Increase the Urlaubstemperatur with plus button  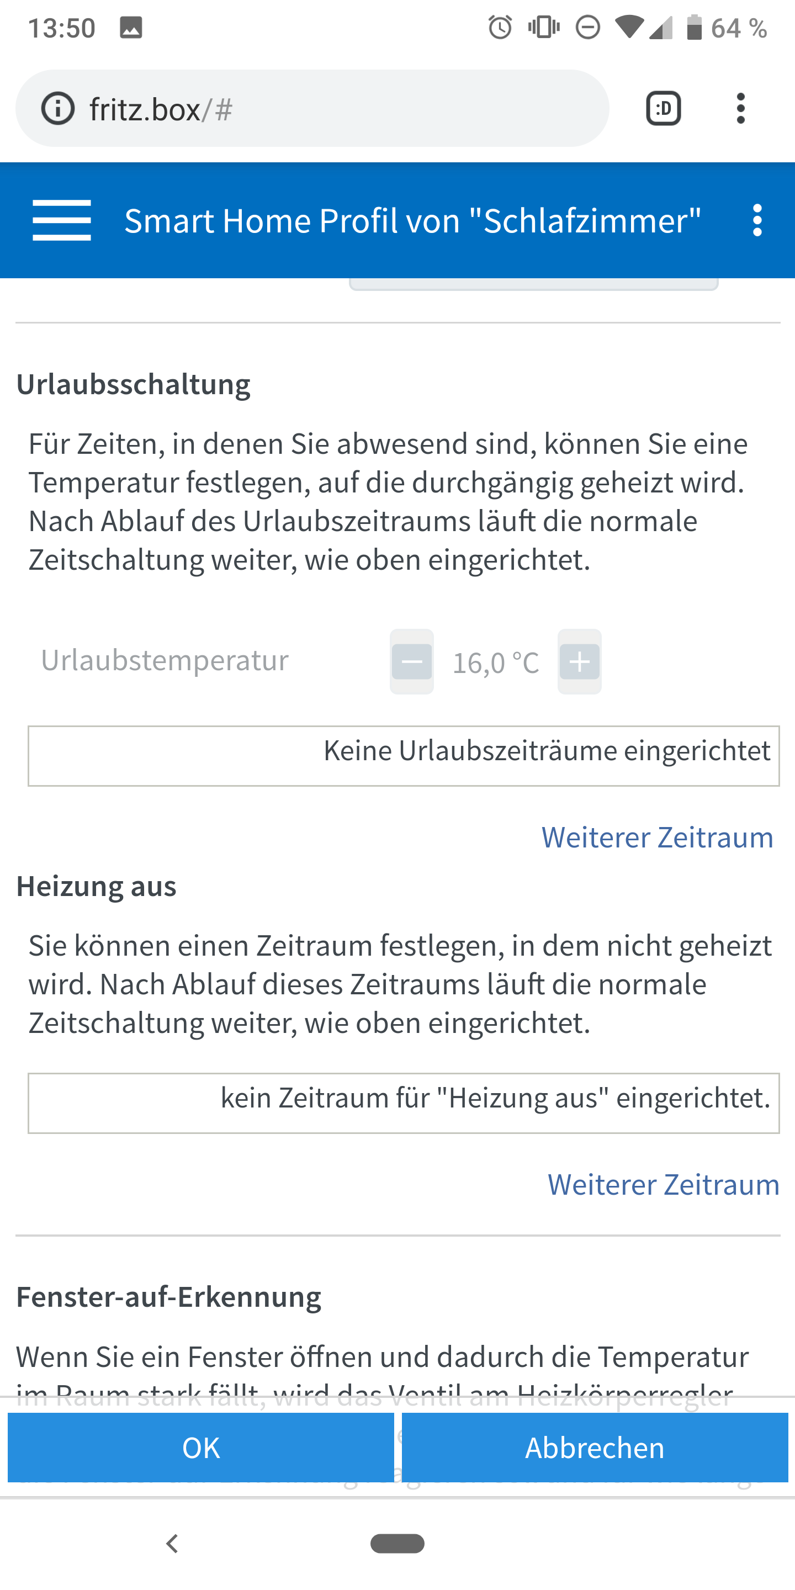[x=580, y=662]
